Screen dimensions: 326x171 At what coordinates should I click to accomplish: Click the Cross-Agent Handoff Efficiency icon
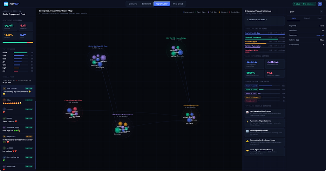pyautogui.click(x=247, y=150)
